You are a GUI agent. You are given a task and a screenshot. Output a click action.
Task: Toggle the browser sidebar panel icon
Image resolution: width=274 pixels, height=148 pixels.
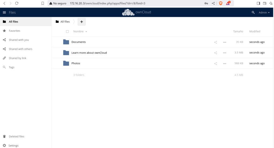[258, 3]
